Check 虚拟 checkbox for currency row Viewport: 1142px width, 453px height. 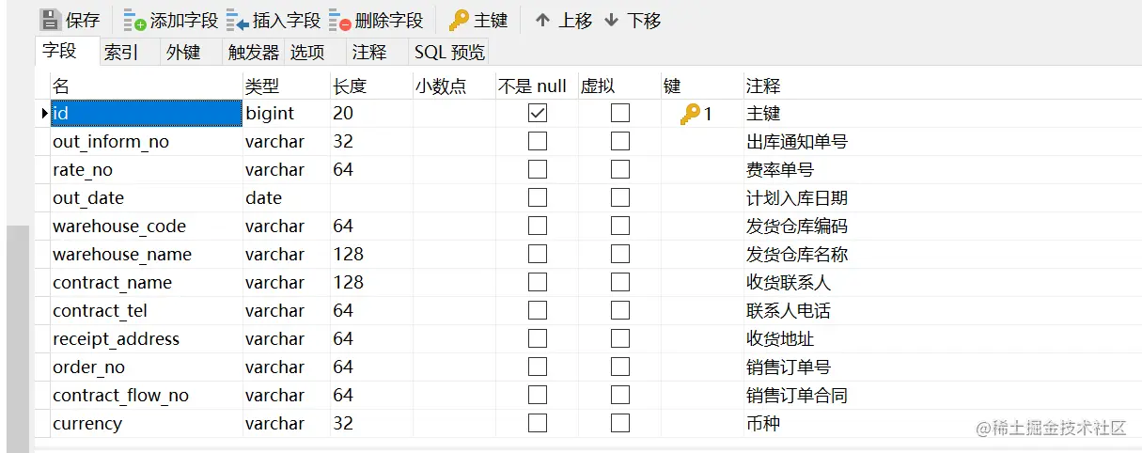[x=620, y=424]
